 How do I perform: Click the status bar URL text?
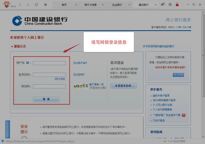pos(40,141)
